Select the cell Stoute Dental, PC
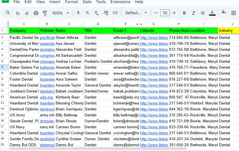The height and width of the screenshot is (151, 239). [24, 121]
